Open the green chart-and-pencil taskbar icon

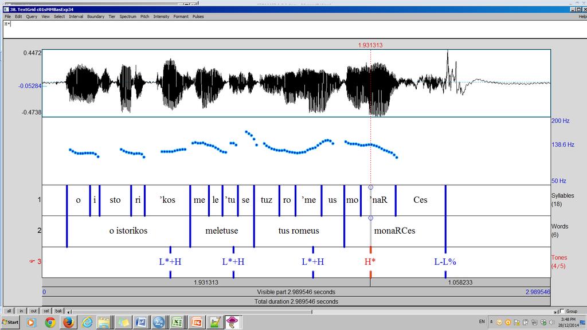(214, 322)
